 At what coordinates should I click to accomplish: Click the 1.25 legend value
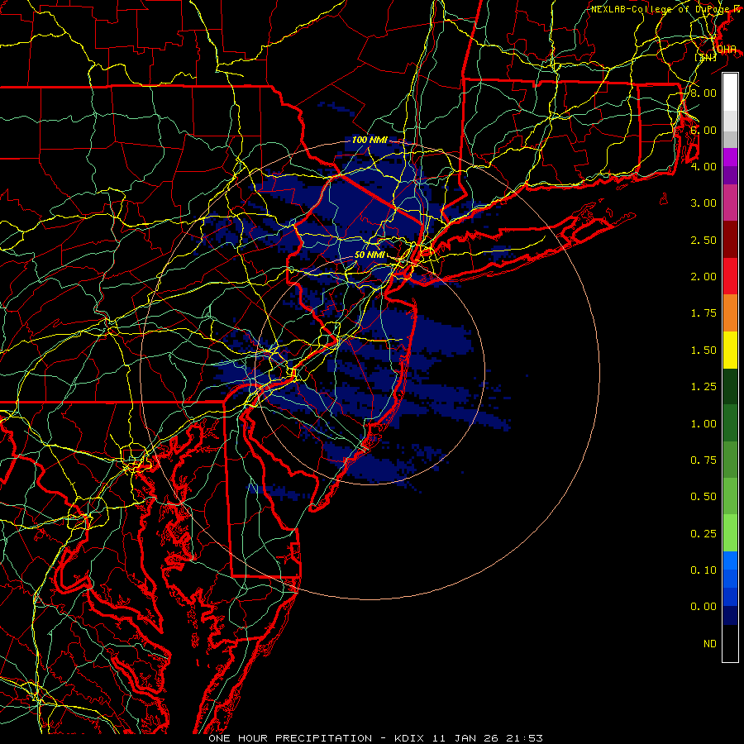pyautogui.click(x=703, y=387)
